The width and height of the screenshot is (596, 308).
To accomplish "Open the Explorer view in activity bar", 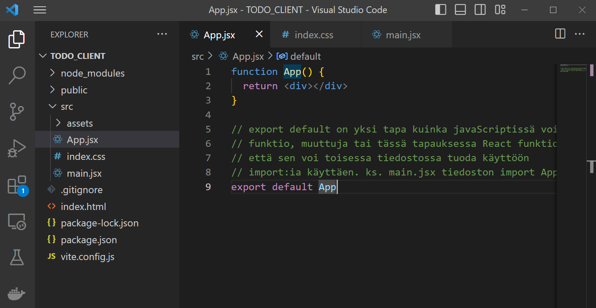I will click(x=17, y=39).
